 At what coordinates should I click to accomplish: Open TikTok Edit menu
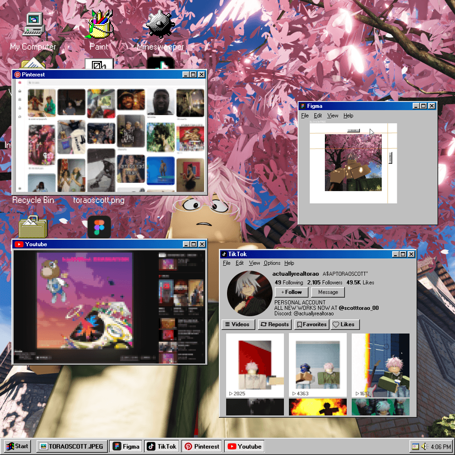[239, 263]
